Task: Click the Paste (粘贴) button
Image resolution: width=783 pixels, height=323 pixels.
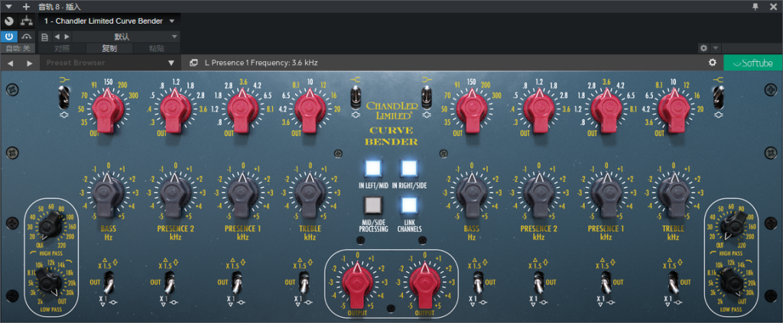Action: tap(157, 48)
